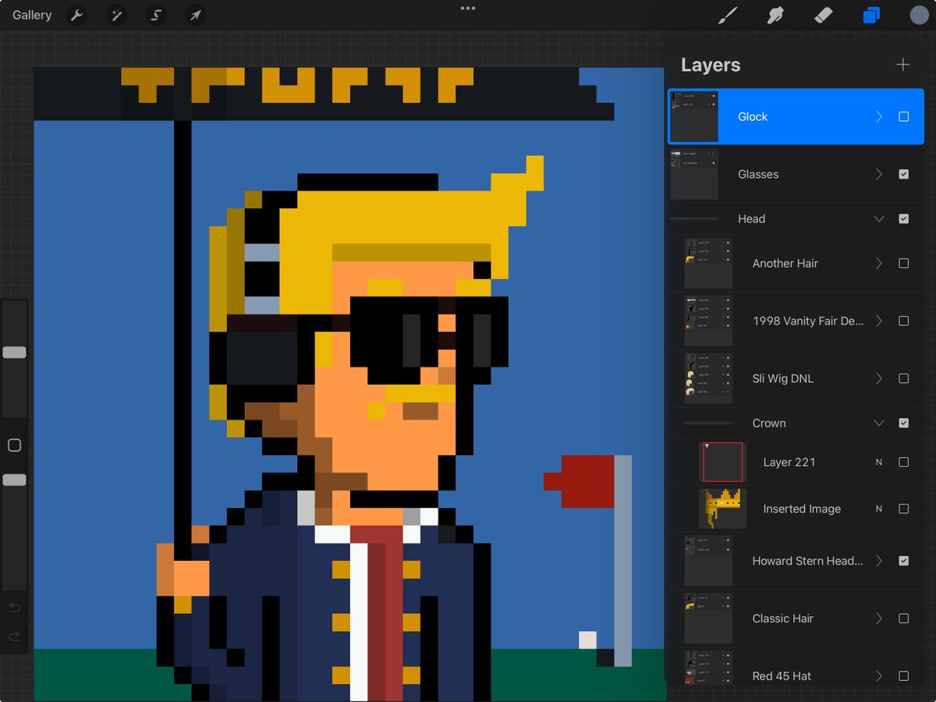
Task: Tap the redo arrow in sidebar
Action: [14, 636]
